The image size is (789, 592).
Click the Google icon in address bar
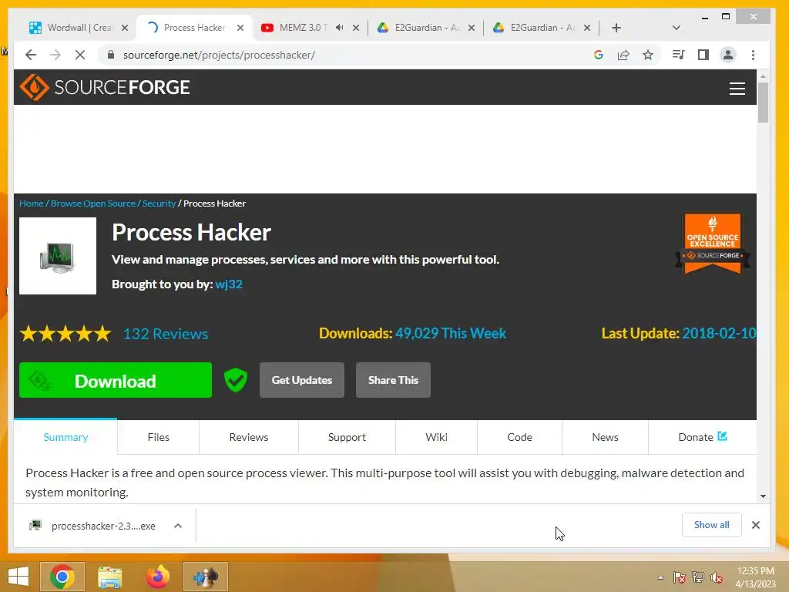coord(598,55)
